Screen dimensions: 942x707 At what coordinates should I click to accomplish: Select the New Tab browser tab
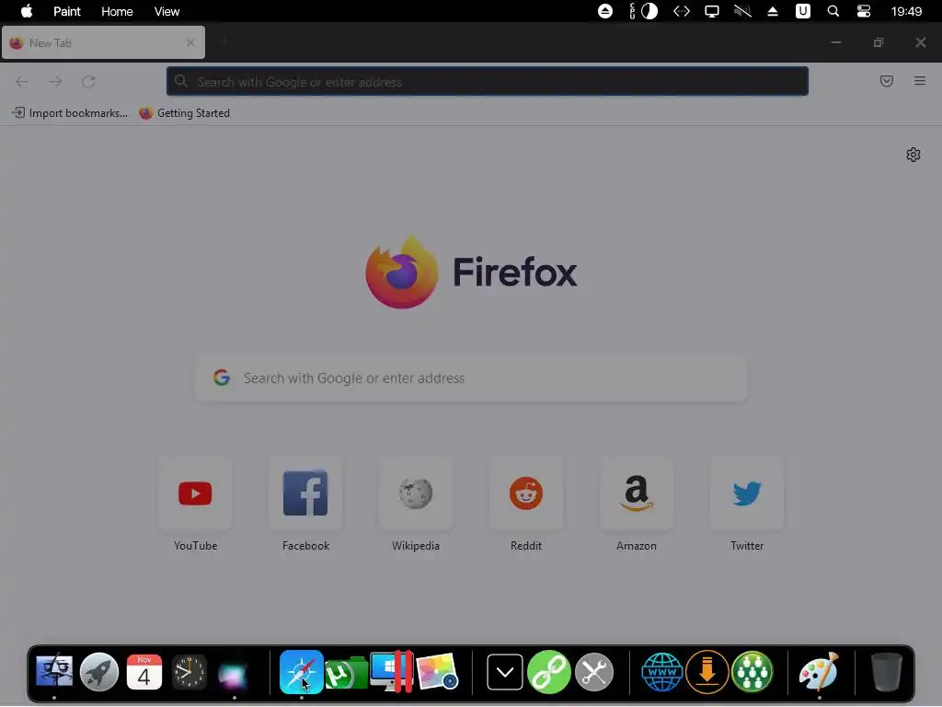(x=103, y=42)
